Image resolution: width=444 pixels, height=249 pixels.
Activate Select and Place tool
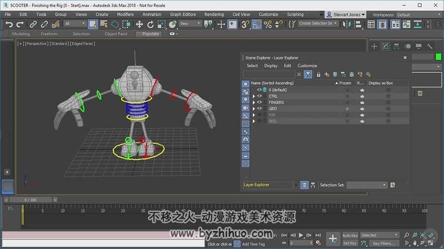point(173,25)
